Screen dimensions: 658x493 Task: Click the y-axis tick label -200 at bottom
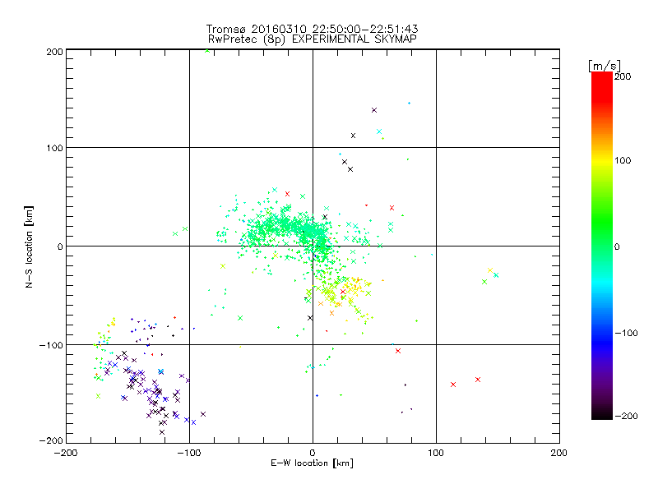51,440
